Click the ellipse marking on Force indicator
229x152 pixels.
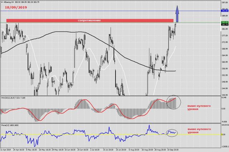click(172, 132)
